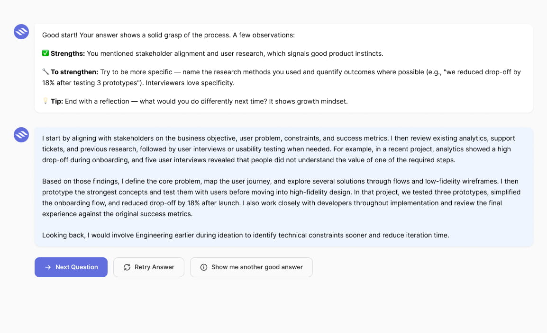Screen dimensions: 547x333
Task: Click the lightbulb emoji before Tip
Action: [x=46, y=101]
